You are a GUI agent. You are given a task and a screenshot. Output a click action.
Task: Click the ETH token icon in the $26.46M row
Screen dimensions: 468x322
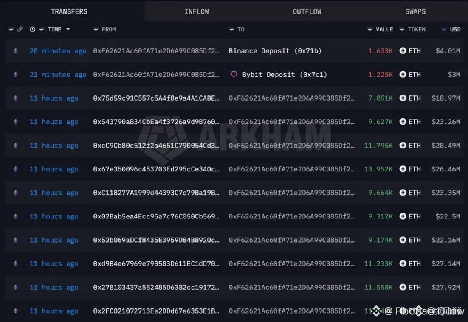coord(403,169)
